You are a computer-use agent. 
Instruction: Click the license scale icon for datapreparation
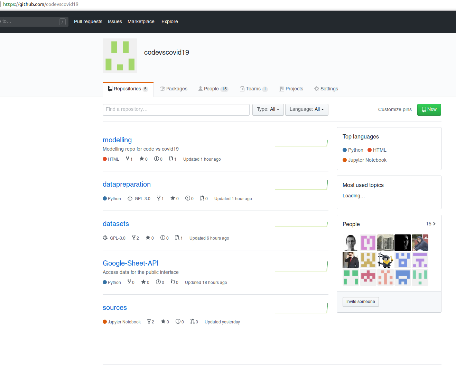(x=130, y=198)
